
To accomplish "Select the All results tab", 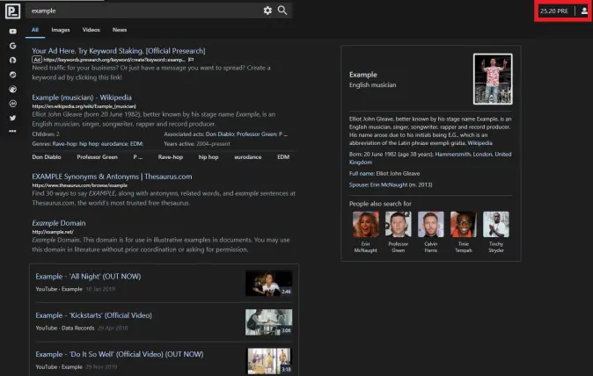I will pyautogui.click(x=35, y=30).
